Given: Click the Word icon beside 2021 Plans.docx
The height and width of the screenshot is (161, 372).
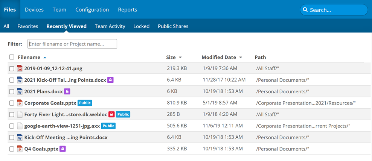Looking at the screenshot, I should point(20,91).
